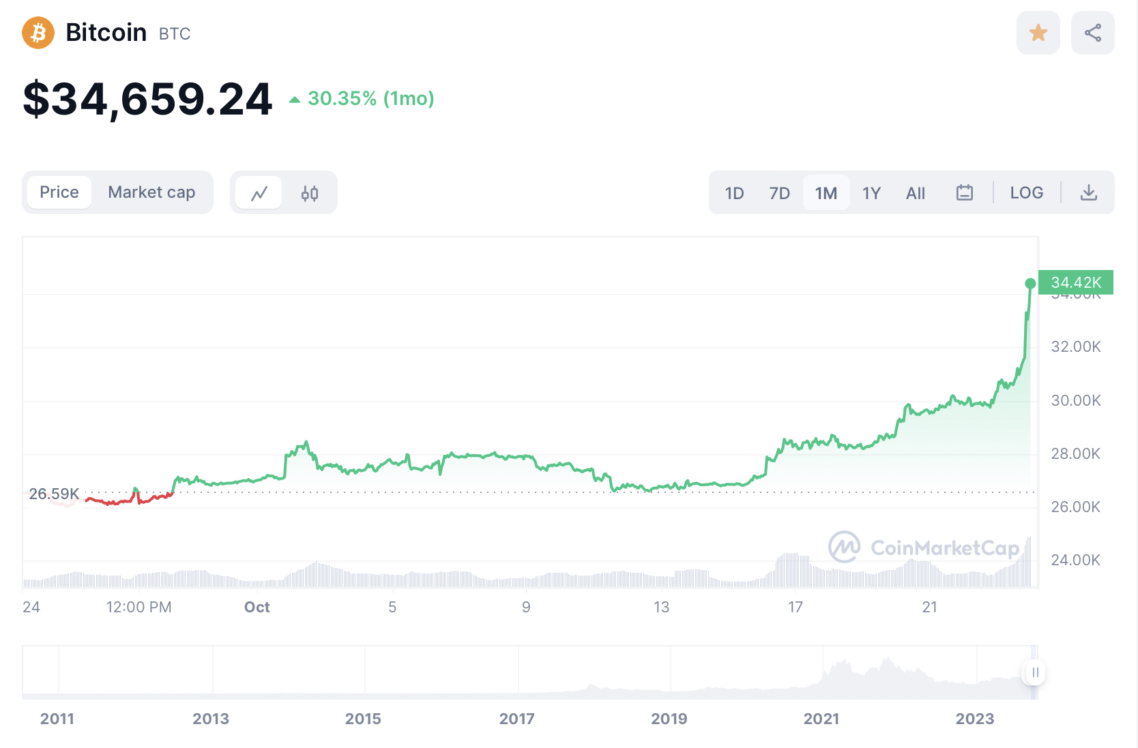Switch to line chart view

click(x=259, y=193)
